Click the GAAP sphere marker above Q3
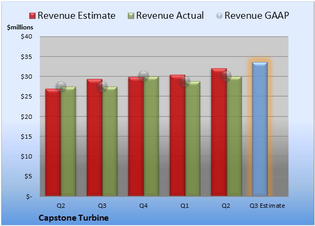This screenshot has height=226, width=315. [x=102, y=87]
